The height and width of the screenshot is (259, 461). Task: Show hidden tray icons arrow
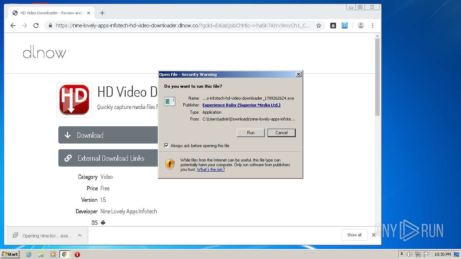[x=402, y=254]
